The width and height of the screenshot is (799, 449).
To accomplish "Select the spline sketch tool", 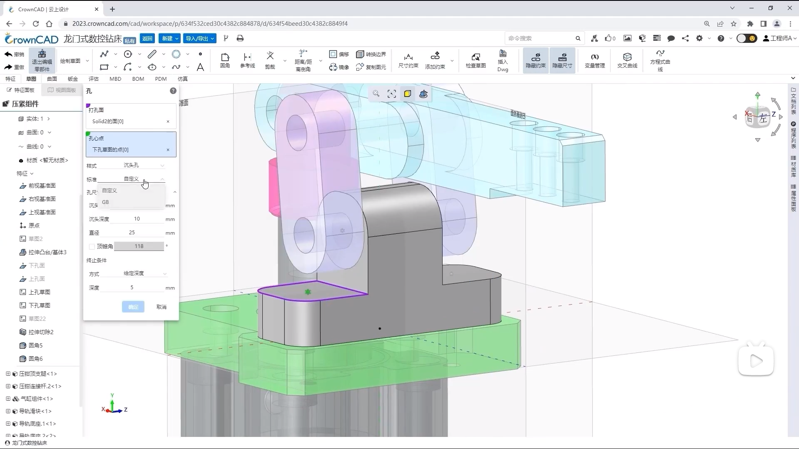I will [x=176, y=67].
